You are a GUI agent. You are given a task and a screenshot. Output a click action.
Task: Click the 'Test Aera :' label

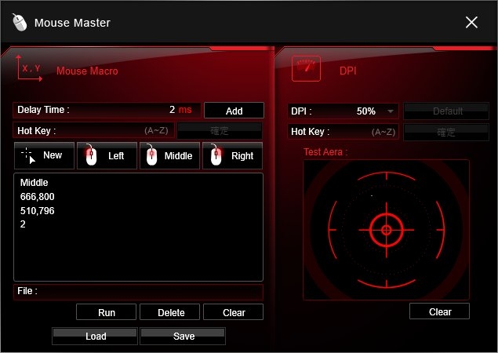coord(325,152)
